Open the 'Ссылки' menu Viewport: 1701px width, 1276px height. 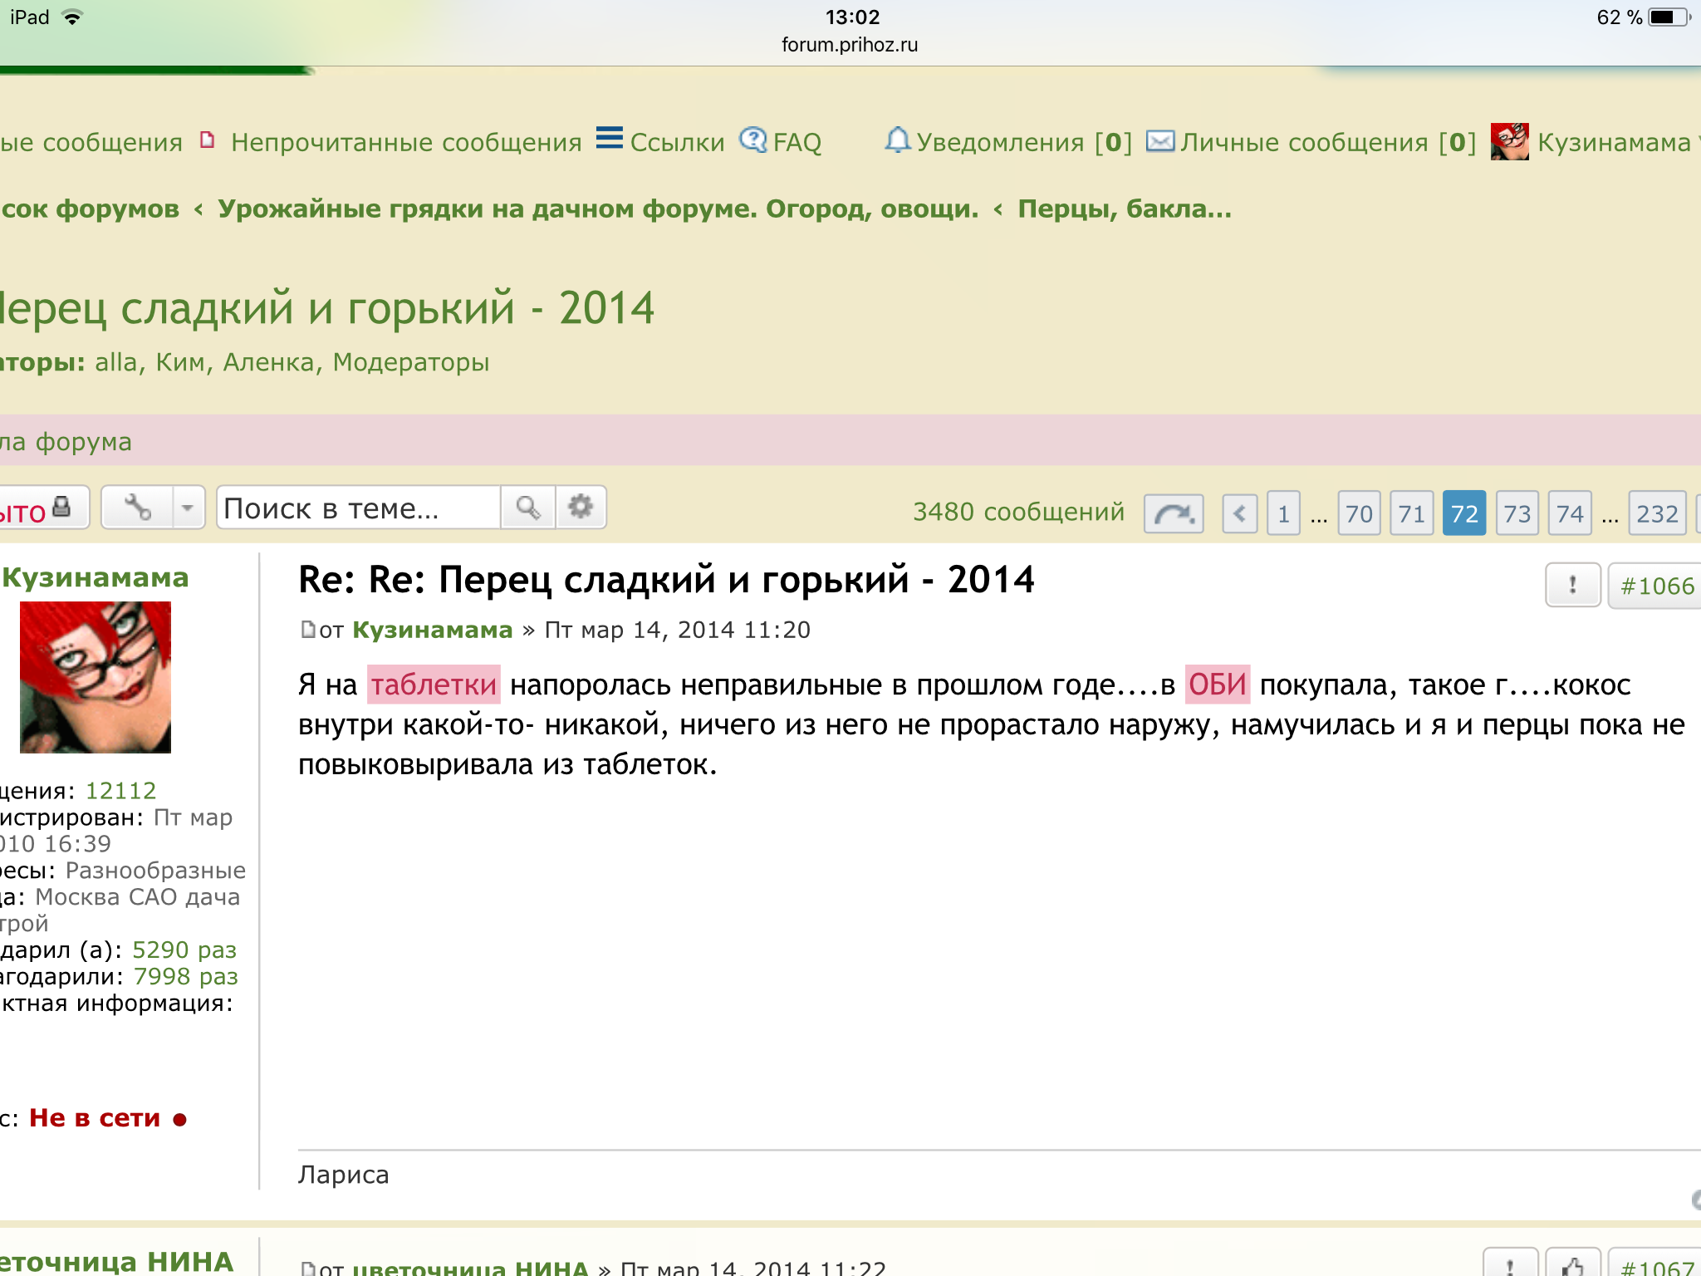(x=677, y=142)
